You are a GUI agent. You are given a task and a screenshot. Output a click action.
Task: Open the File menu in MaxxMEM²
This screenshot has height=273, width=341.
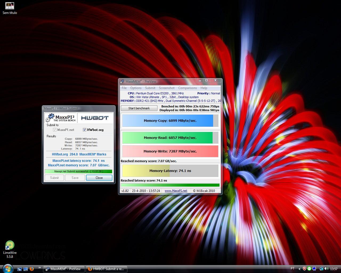click(124, 88)
